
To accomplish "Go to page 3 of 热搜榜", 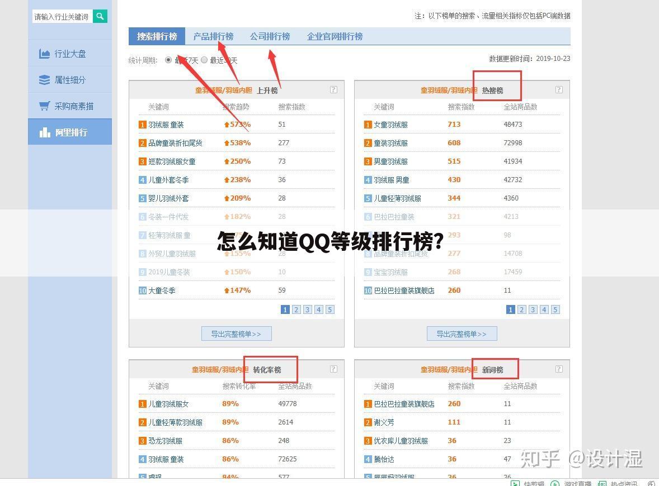I will 533,309.
